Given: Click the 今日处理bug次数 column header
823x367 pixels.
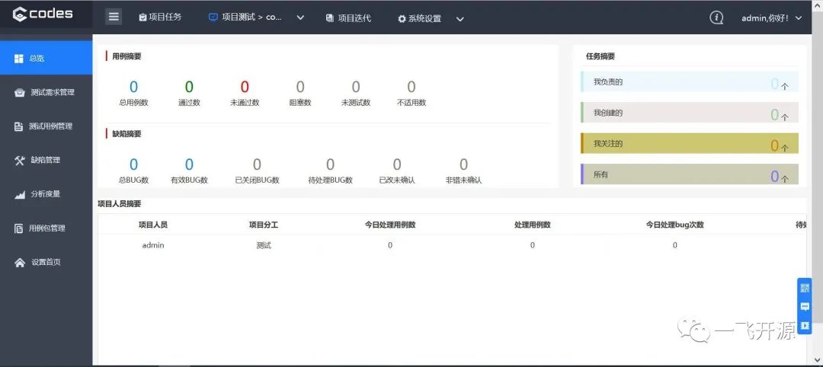Looking at the screenshot, I should [675, 225].
